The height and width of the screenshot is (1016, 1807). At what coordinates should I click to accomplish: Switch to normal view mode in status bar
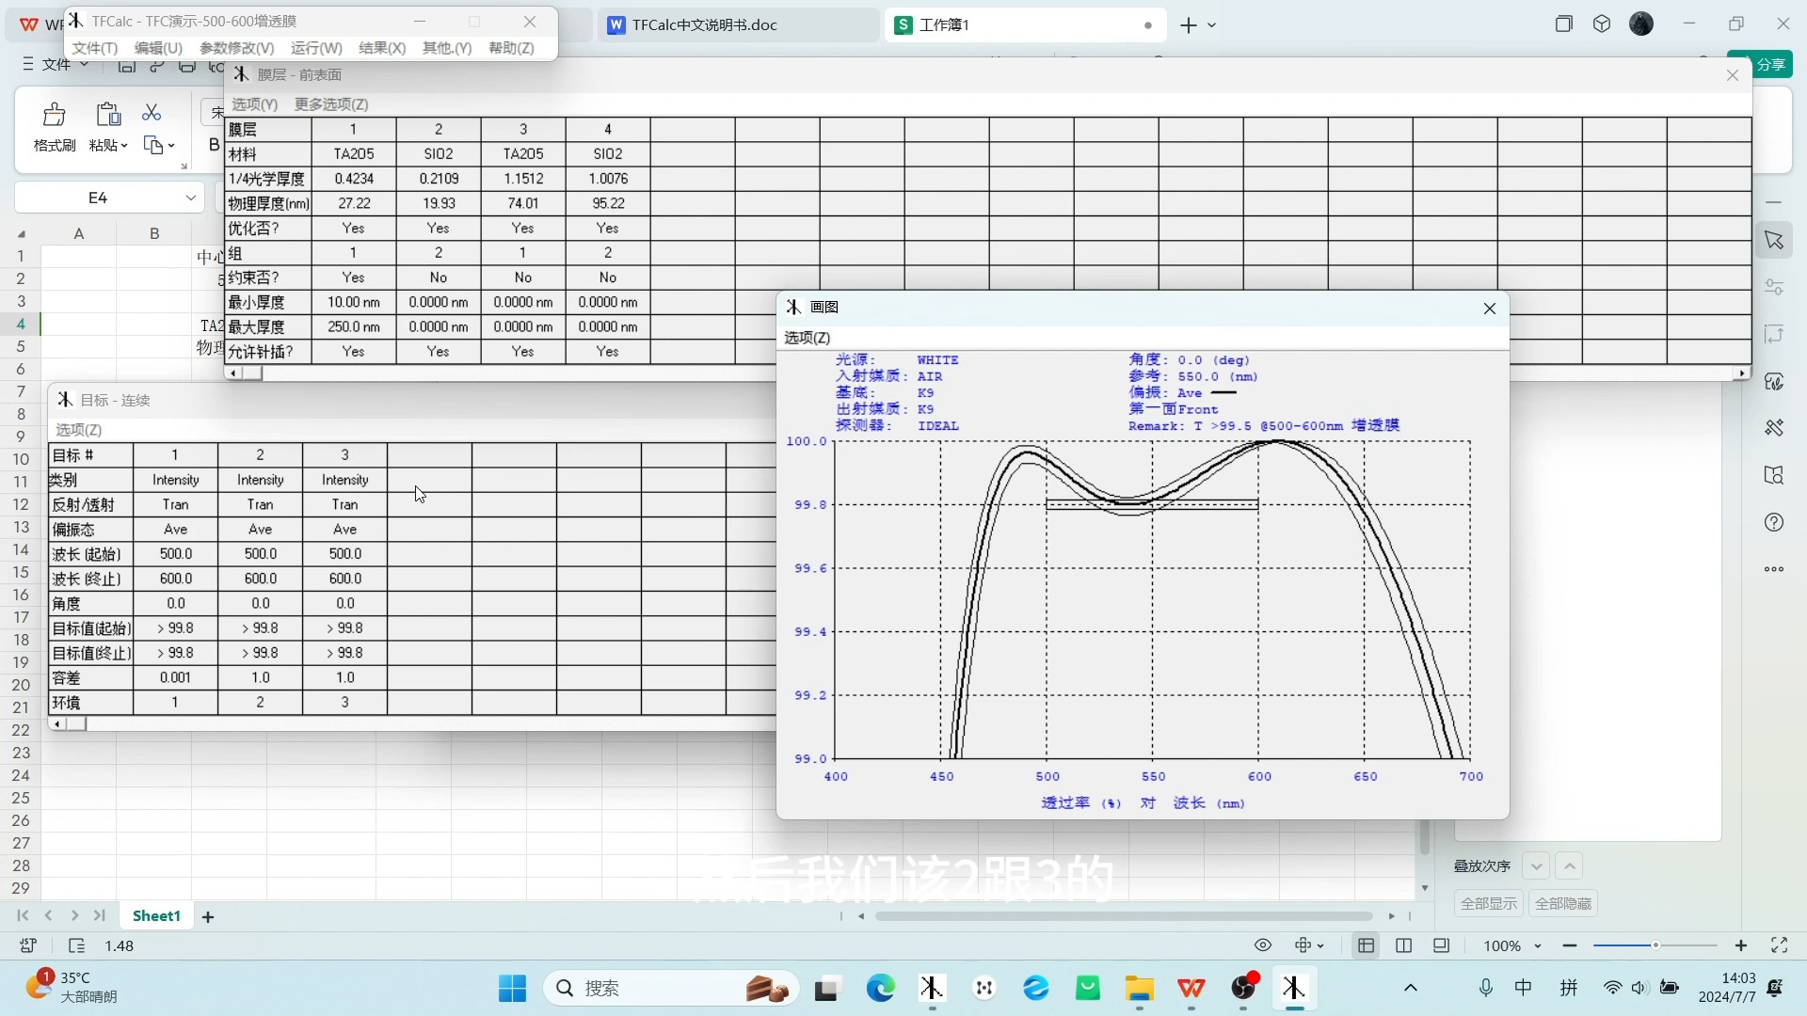tap(1366, 945)
